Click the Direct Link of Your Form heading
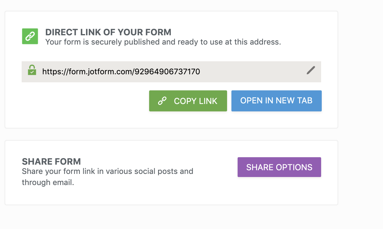The width and height of the screenshot is (383, 229). pyautogui.click(x=108, y=32)
